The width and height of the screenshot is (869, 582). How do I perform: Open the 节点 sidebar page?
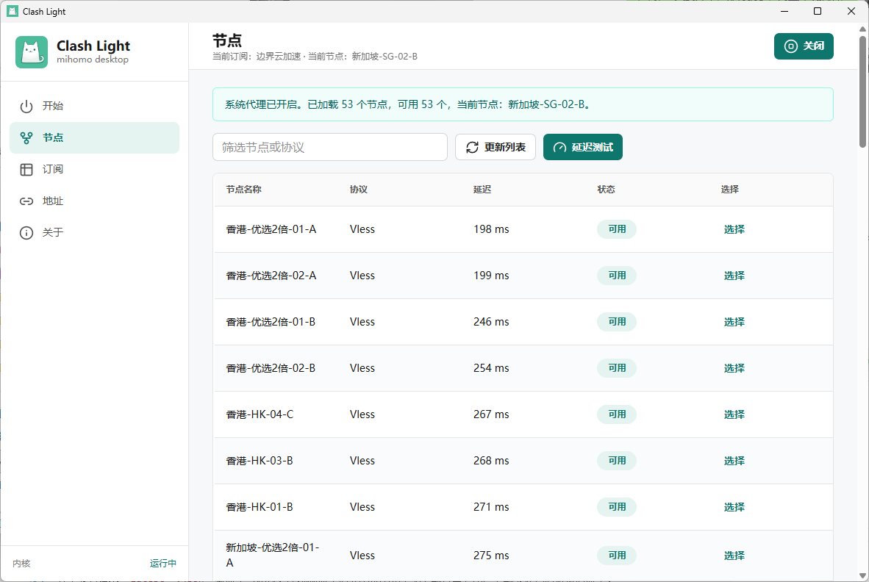pyautogui.click(x=94, y=137)
